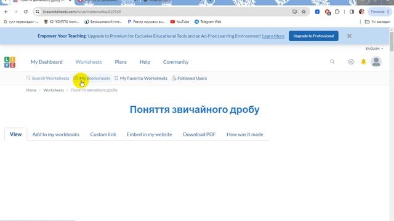This screenshot has height=221, width=394.
Task: Open the site search magnifier icon
Action: coord(332,61)
